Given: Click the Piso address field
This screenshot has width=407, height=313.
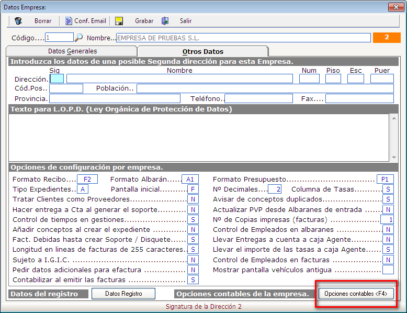Looking at the screenshot, I should click(333, 79).
